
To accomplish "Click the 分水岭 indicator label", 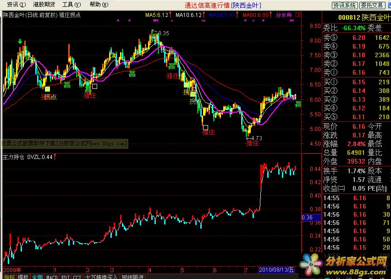I will pos(284,15).
